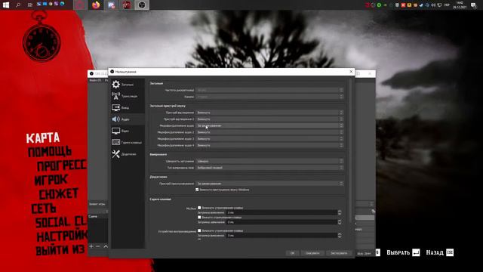Open the Channels (Канали) dropdown
Image resolution: width=483 pixels, height=272 pixels.
(x=269, y=97)
